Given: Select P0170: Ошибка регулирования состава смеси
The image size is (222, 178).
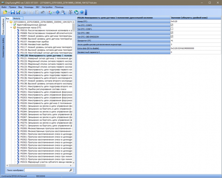Looking at the screenshot, I should [43, 89].
